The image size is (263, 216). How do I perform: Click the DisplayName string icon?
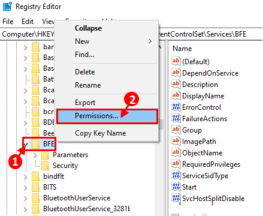coord(176,95)
